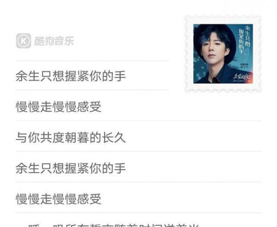The height and width of the screenshot is (227, 277).
Task: Click the vertical song title on the album cover
Action: tap(245, 40)
